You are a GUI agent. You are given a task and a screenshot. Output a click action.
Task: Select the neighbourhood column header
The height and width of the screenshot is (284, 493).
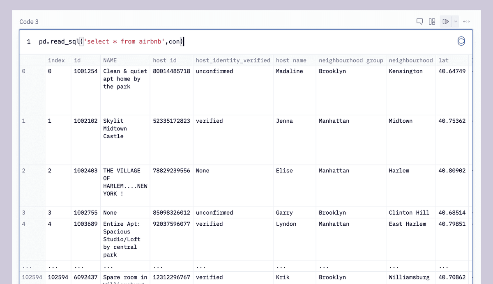coord(411,60)
